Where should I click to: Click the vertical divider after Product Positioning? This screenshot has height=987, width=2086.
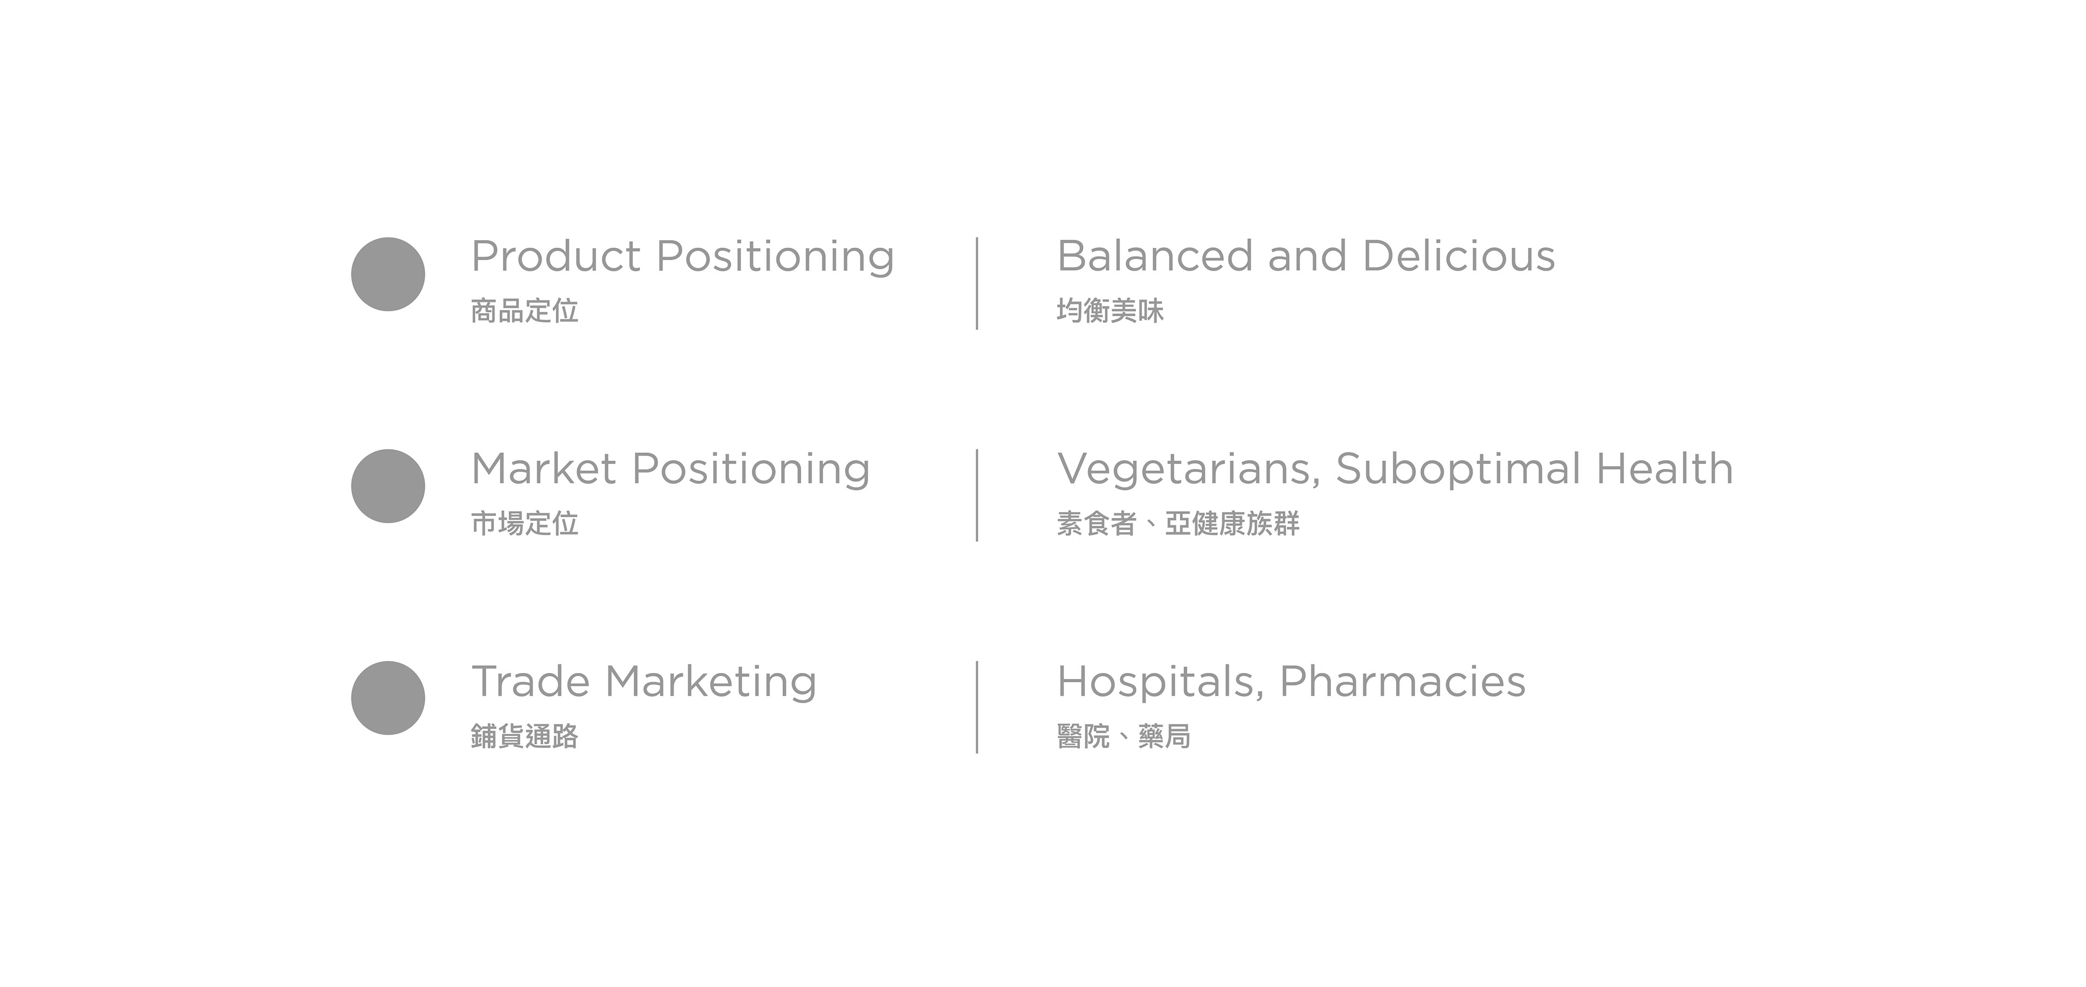point(977,284)
